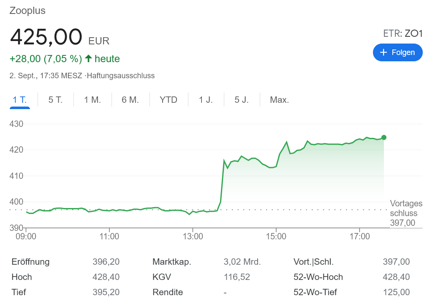Image resolution: width=427 pixels, height=307 pixels.
Task: Show the 1 J. chart range
Action: coord(206,100)
